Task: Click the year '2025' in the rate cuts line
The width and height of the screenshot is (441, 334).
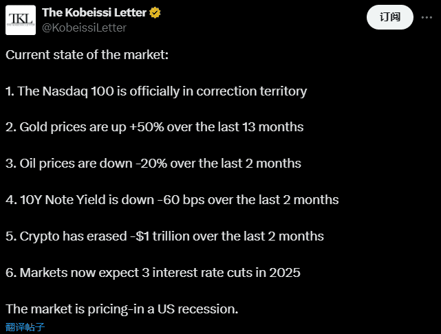Action: 285,273
